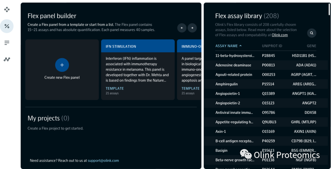This screenshot has width=331, height=169.
Task: Click gene ANGPT2
Action: [309, 103]
